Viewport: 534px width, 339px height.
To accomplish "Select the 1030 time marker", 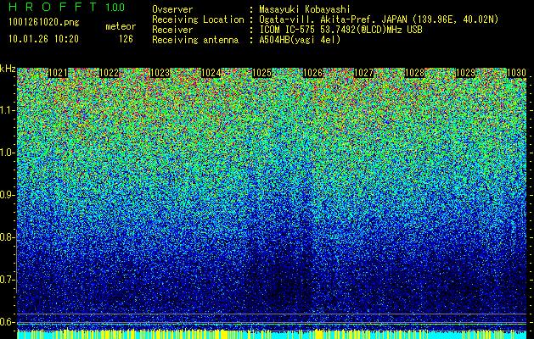I will point(516,73).
